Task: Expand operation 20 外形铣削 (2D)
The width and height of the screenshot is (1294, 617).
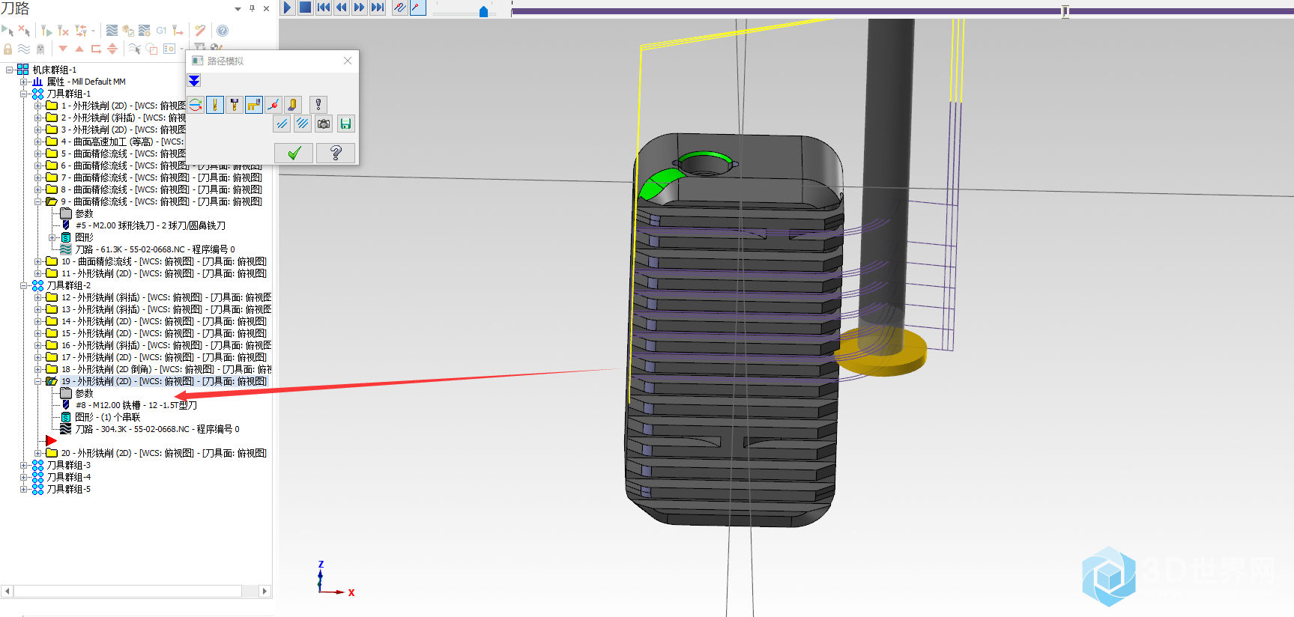Action: point(37,453)
